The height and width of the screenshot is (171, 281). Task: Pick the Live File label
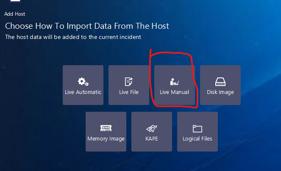click(129, 92)
